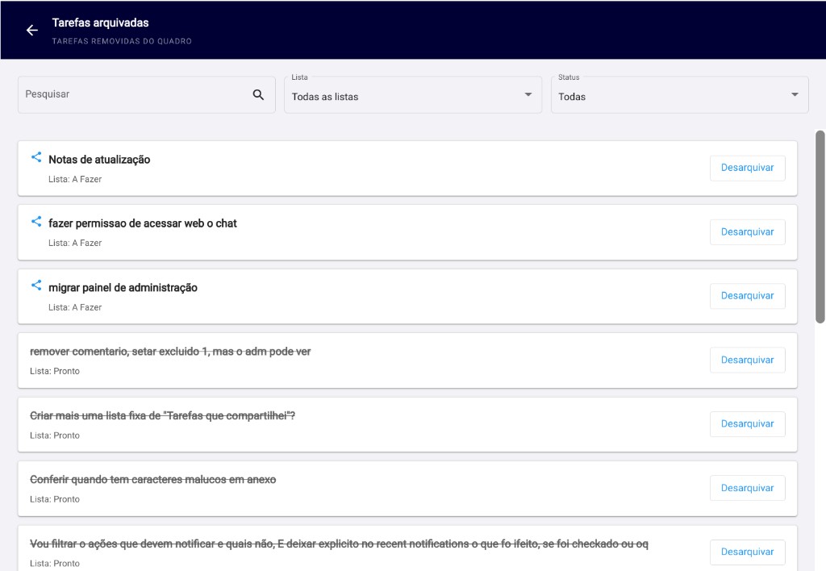This screenshot has width=826, height=571.
Task: Click 'Tarefas arquivadas' header title
Action: pyautogui.click(x=100, y=23)
